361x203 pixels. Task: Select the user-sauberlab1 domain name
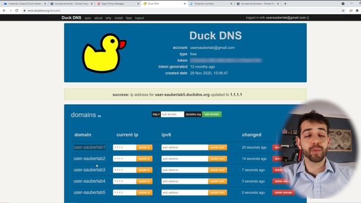pos(89,147)
